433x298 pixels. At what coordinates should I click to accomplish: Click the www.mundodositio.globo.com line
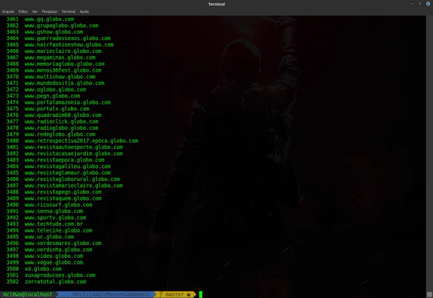pos(64,83)
